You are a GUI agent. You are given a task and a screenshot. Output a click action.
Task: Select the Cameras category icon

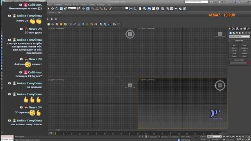tap(240, 33)
